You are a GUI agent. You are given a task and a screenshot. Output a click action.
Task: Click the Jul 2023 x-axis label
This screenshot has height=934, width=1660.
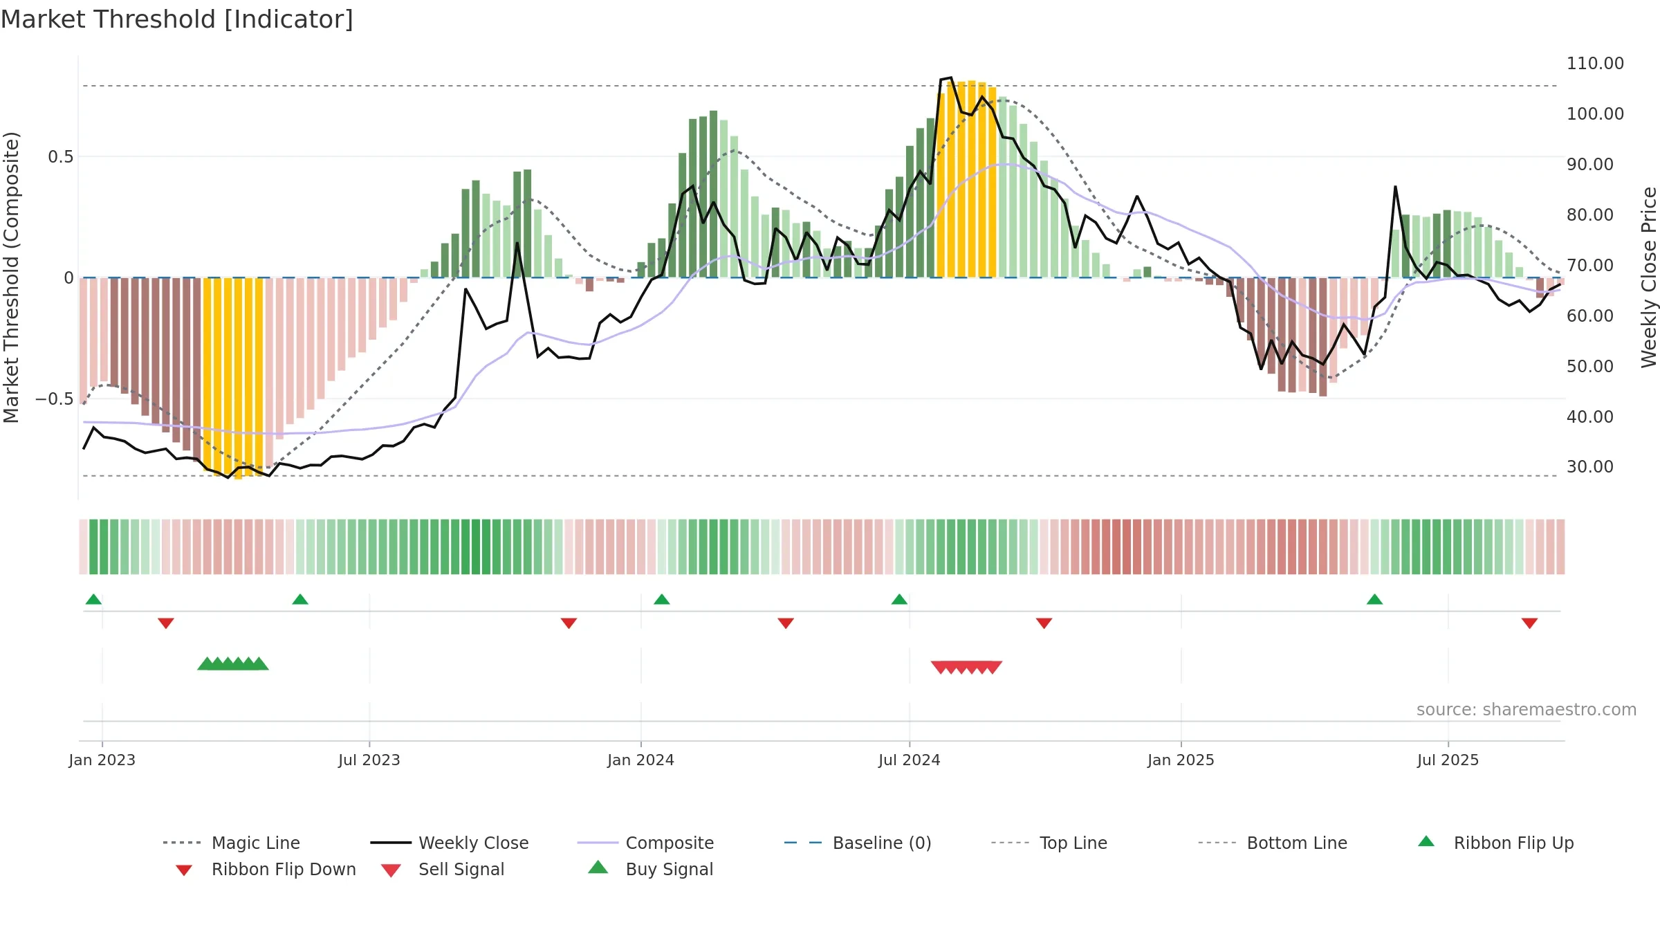[x=369, y=760]
